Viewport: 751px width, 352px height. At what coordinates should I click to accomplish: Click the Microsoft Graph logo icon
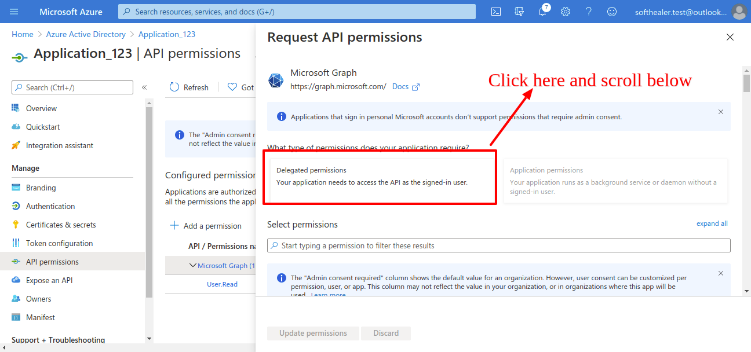[x=276, y=80]
